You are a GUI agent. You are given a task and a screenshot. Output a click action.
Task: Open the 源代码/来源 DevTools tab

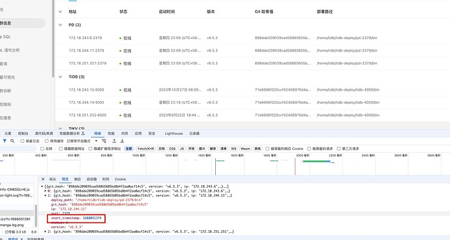pos(44,134)
